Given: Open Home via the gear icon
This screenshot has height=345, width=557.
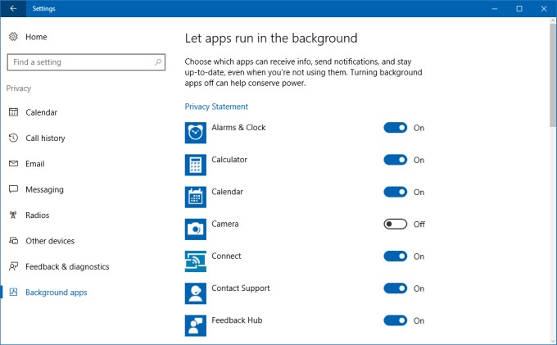Looking at the screenshot, I should click(x=13, y=37).
